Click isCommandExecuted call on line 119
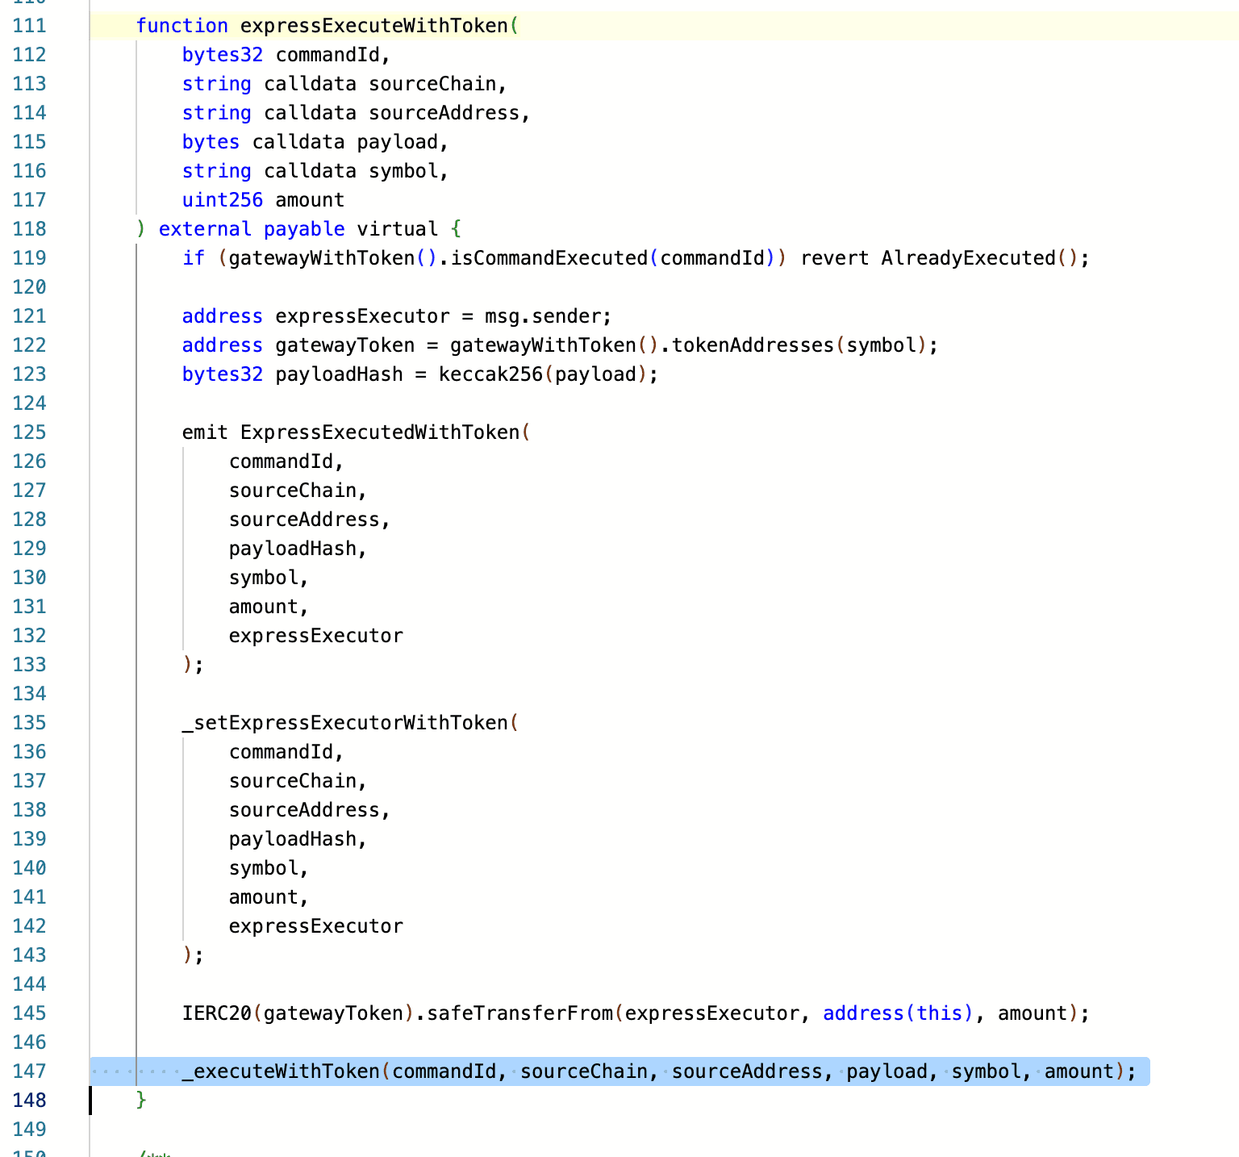Image resolution: width=1239 pixels, height=1157 pixels. pos(549,258)
